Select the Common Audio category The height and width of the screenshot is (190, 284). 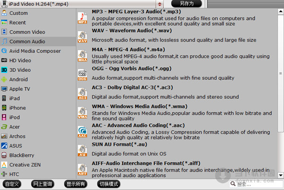[38, 42]
